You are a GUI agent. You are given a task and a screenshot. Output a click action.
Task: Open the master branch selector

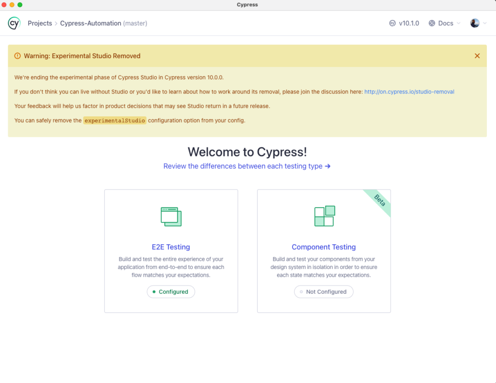pos(135,23)
